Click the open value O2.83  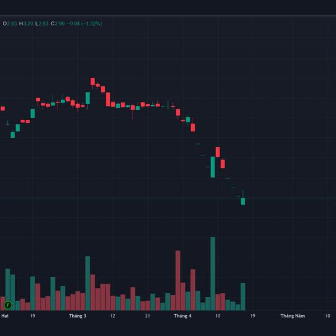click(10, 24)
